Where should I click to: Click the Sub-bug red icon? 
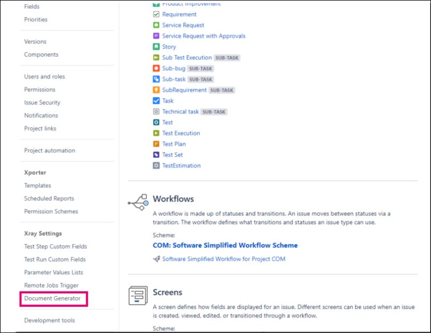(156, 68)
